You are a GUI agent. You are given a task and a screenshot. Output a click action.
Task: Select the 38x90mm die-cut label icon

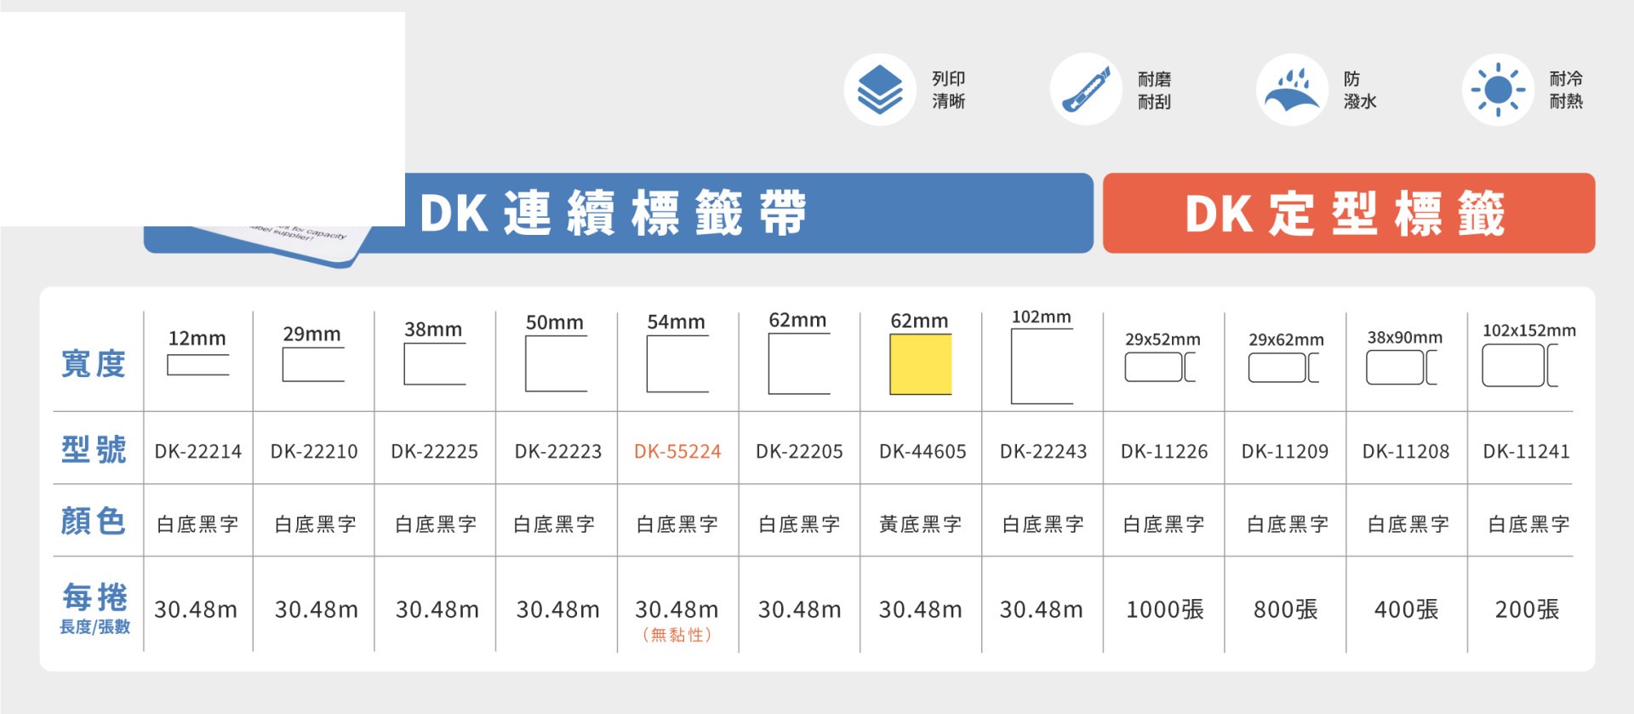point(1403,368)
